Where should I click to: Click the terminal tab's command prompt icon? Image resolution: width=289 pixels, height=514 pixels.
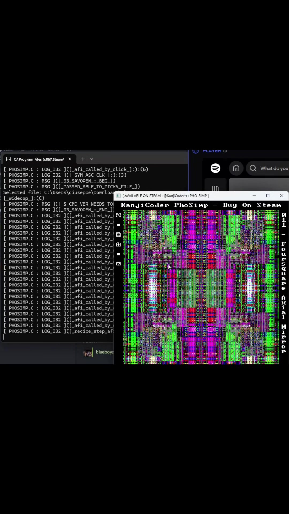pos(9,159)
